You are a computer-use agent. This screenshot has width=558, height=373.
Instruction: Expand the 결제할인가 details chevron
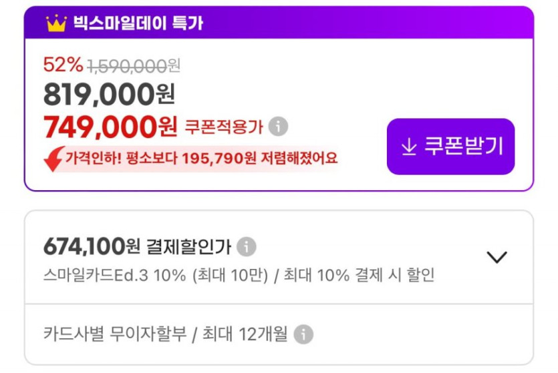[497, 257]
